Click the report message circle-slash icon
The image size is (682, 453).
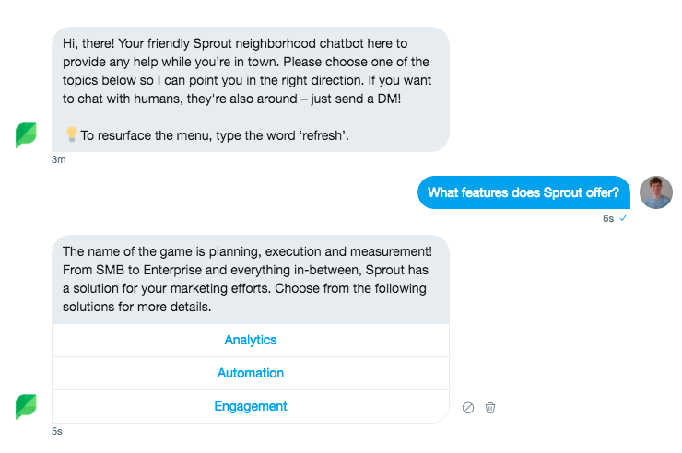point(468,408)
